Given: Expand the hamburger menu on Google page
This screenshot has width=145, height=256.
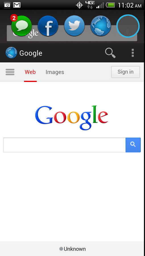Looking at the screenshot, I should click(10, 72).
